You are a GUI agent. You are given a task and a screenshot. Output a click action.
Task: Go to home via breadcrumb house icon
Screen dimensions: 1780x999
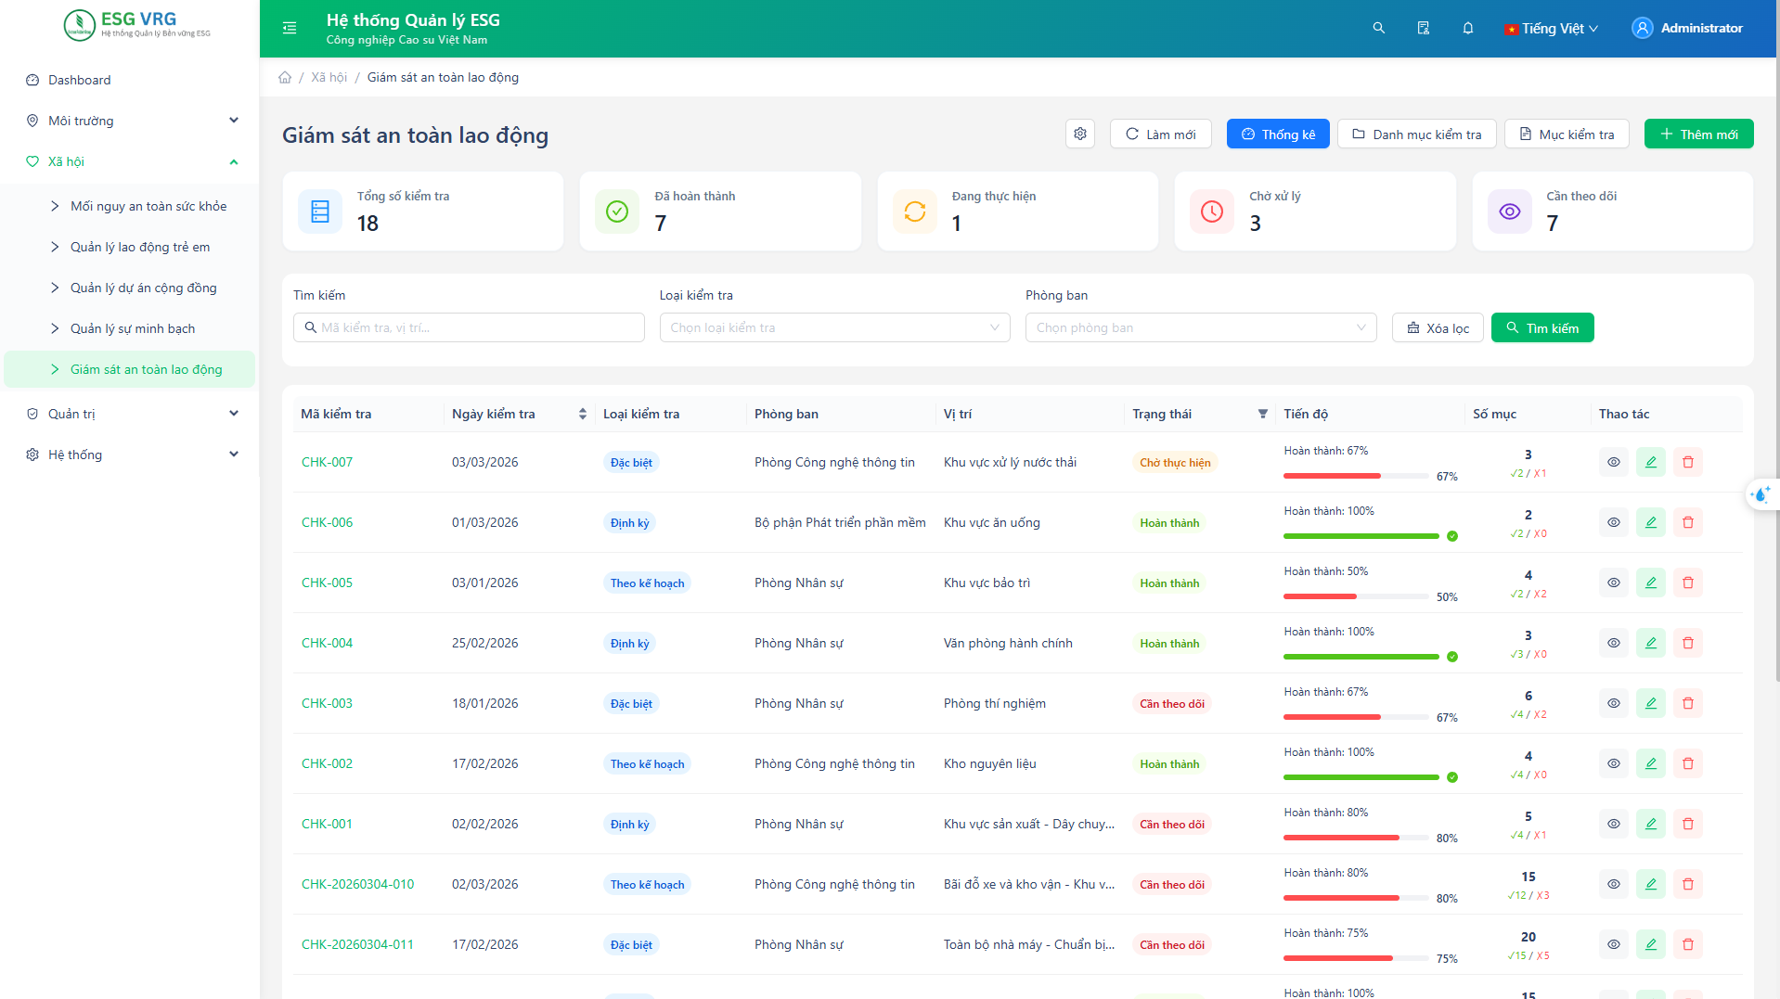pos(285,77)
